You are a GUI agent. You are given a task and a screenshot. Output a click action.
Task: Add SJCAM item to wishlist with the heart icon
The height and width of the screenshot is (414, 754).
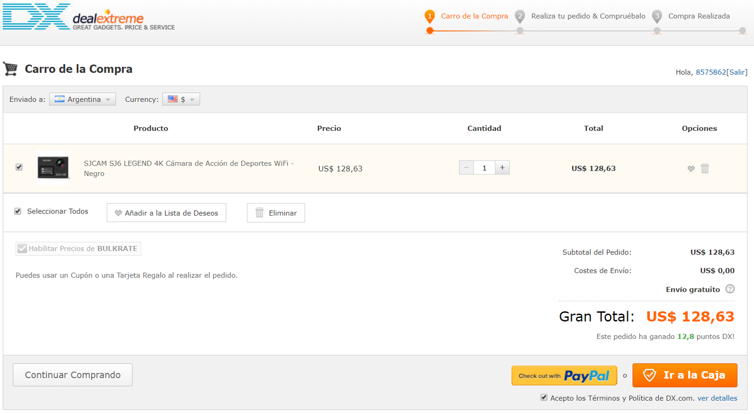click(691, 168)
